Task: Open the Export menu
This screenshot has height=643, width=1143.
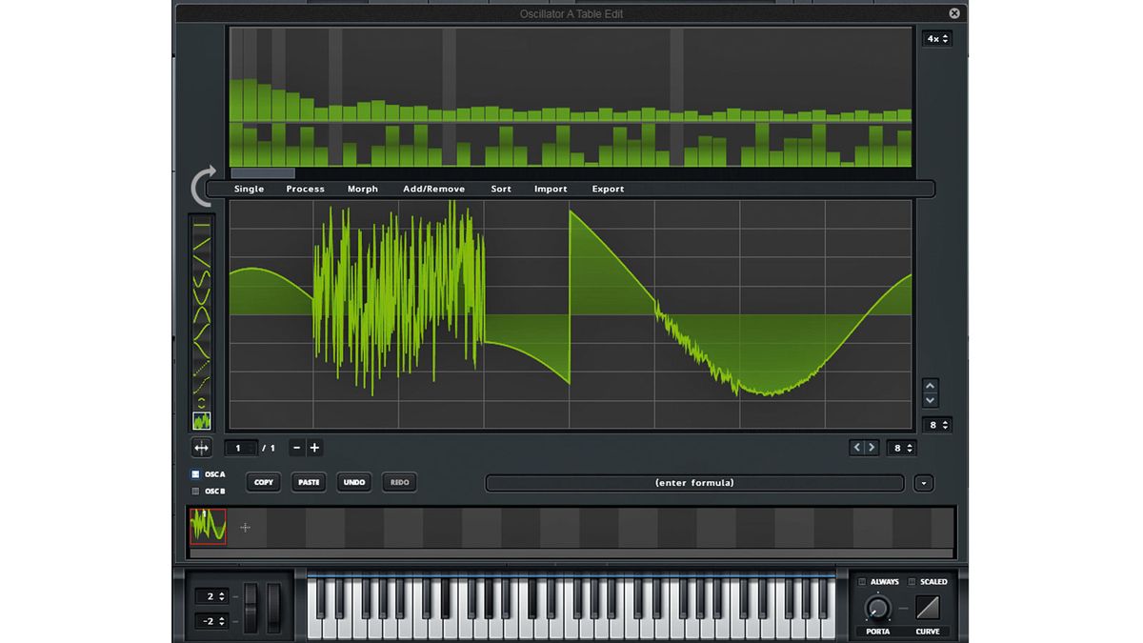Action: pos(609,189)
